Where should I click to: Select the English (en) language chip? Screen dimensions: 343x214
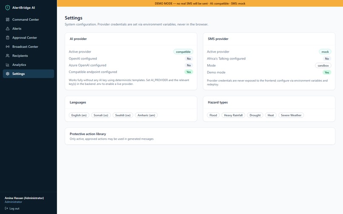click(x=79, y=115)
